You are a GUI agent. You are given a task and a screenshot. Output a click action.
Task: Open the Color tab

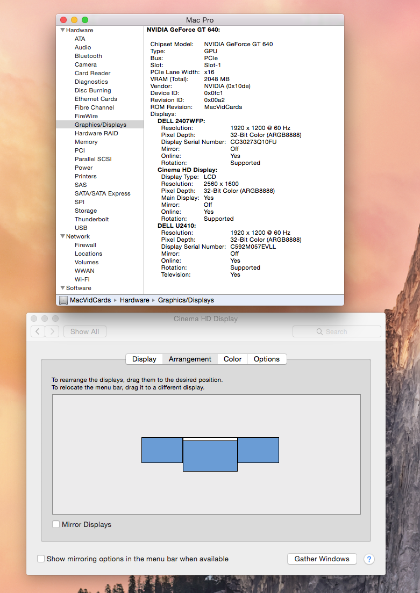coord(232,359)
